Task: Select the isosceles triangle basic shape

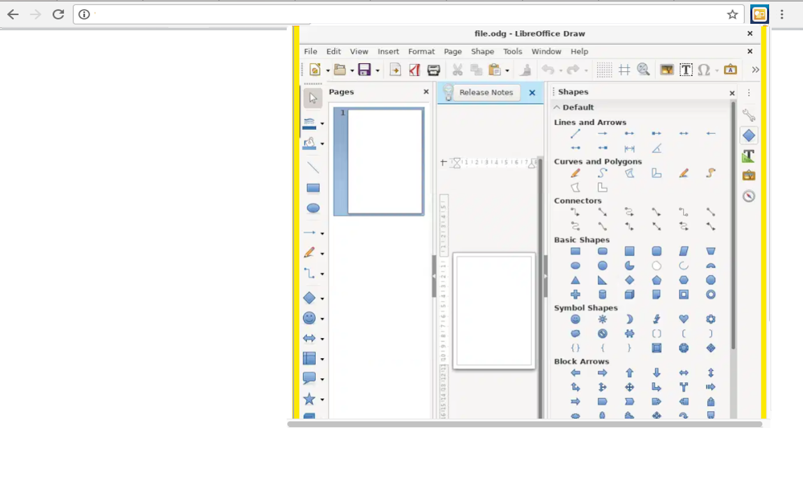Action: 575,280
